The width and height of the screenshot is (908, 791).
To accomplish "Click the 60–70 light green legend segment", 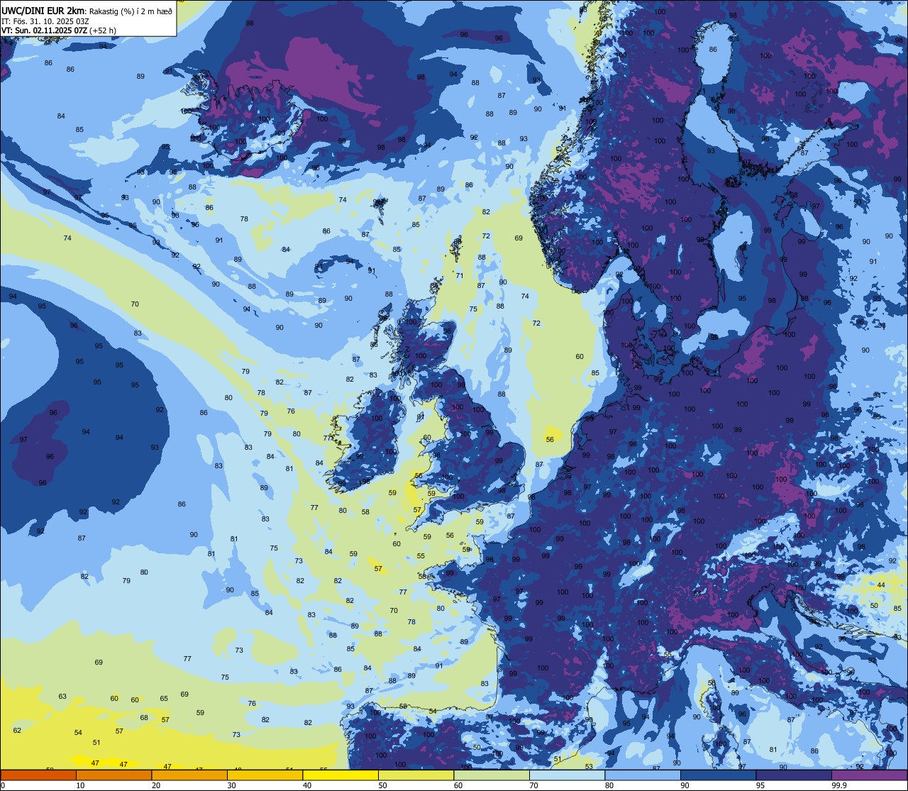I will pos(492,775).
